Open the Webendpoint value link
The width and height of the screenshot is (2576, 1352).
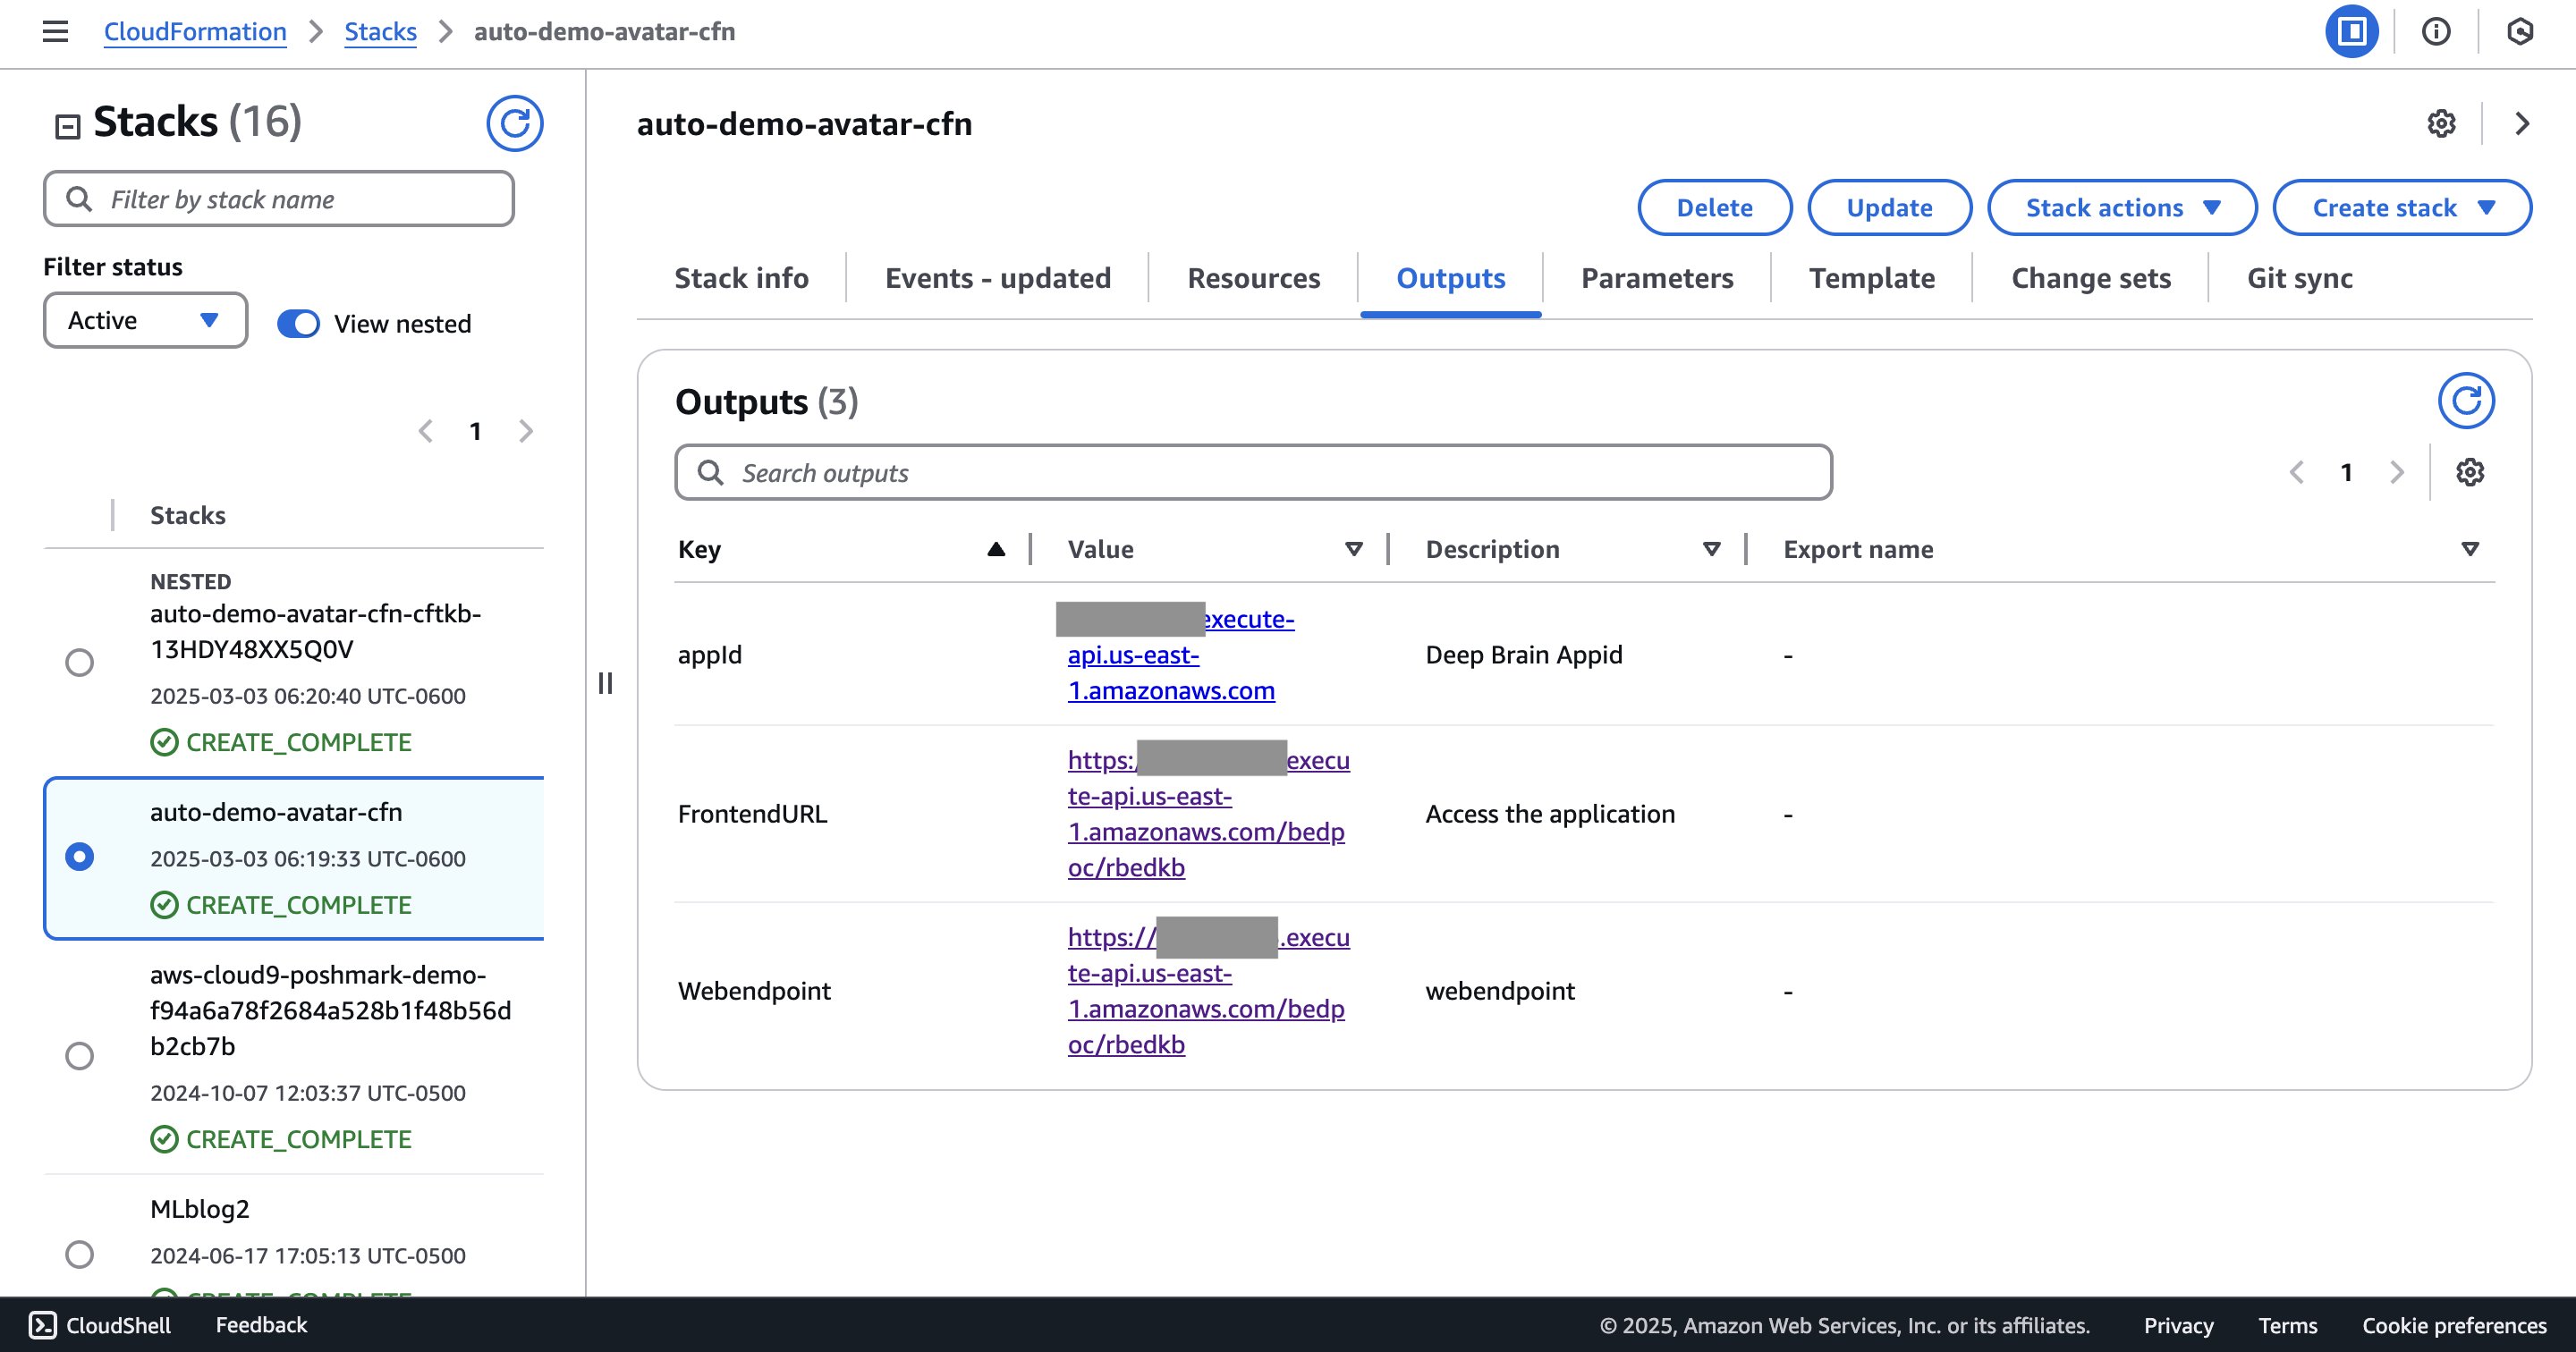tap(1208, 991)
